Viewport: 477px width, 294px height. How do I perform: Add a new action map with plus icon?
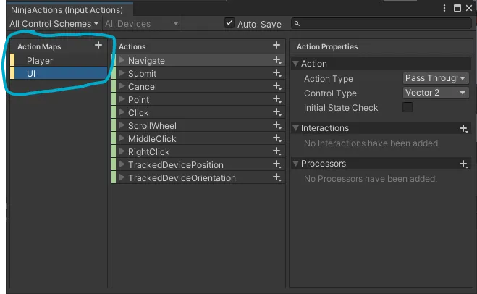click(98, 46)
